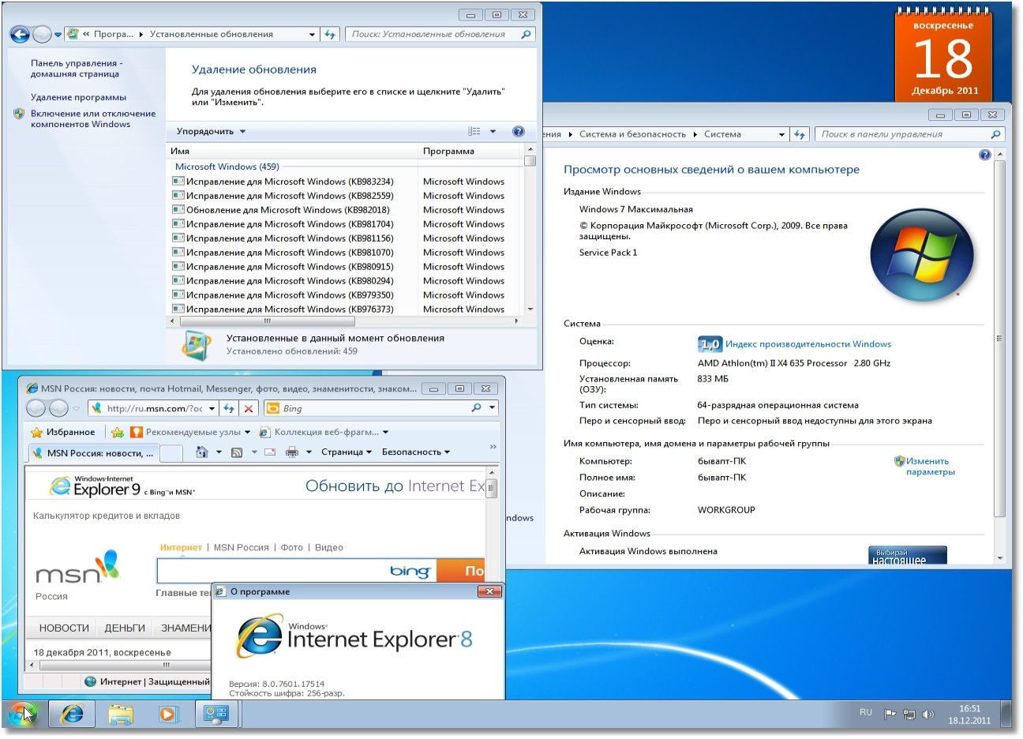Show more IE command bar items chevron
Viewport: 1023px width, 739px height.
[493, 448]
